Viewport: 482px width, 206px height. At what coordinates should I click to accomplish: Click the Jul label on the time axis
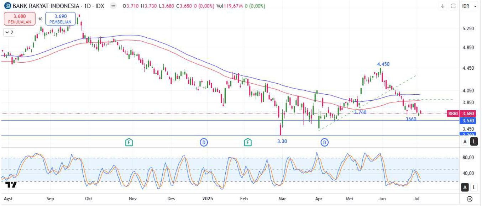click(416, 199)
